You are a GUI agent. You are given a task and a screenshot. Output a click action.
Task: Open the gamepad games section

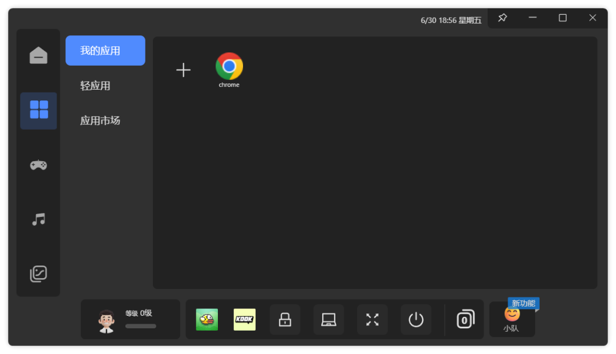point(39,165)
